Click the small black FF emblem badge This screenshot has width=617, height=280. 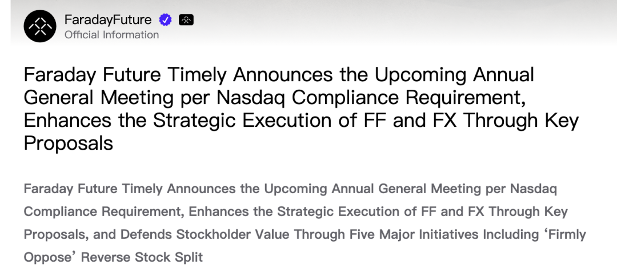tap(186, 20)
